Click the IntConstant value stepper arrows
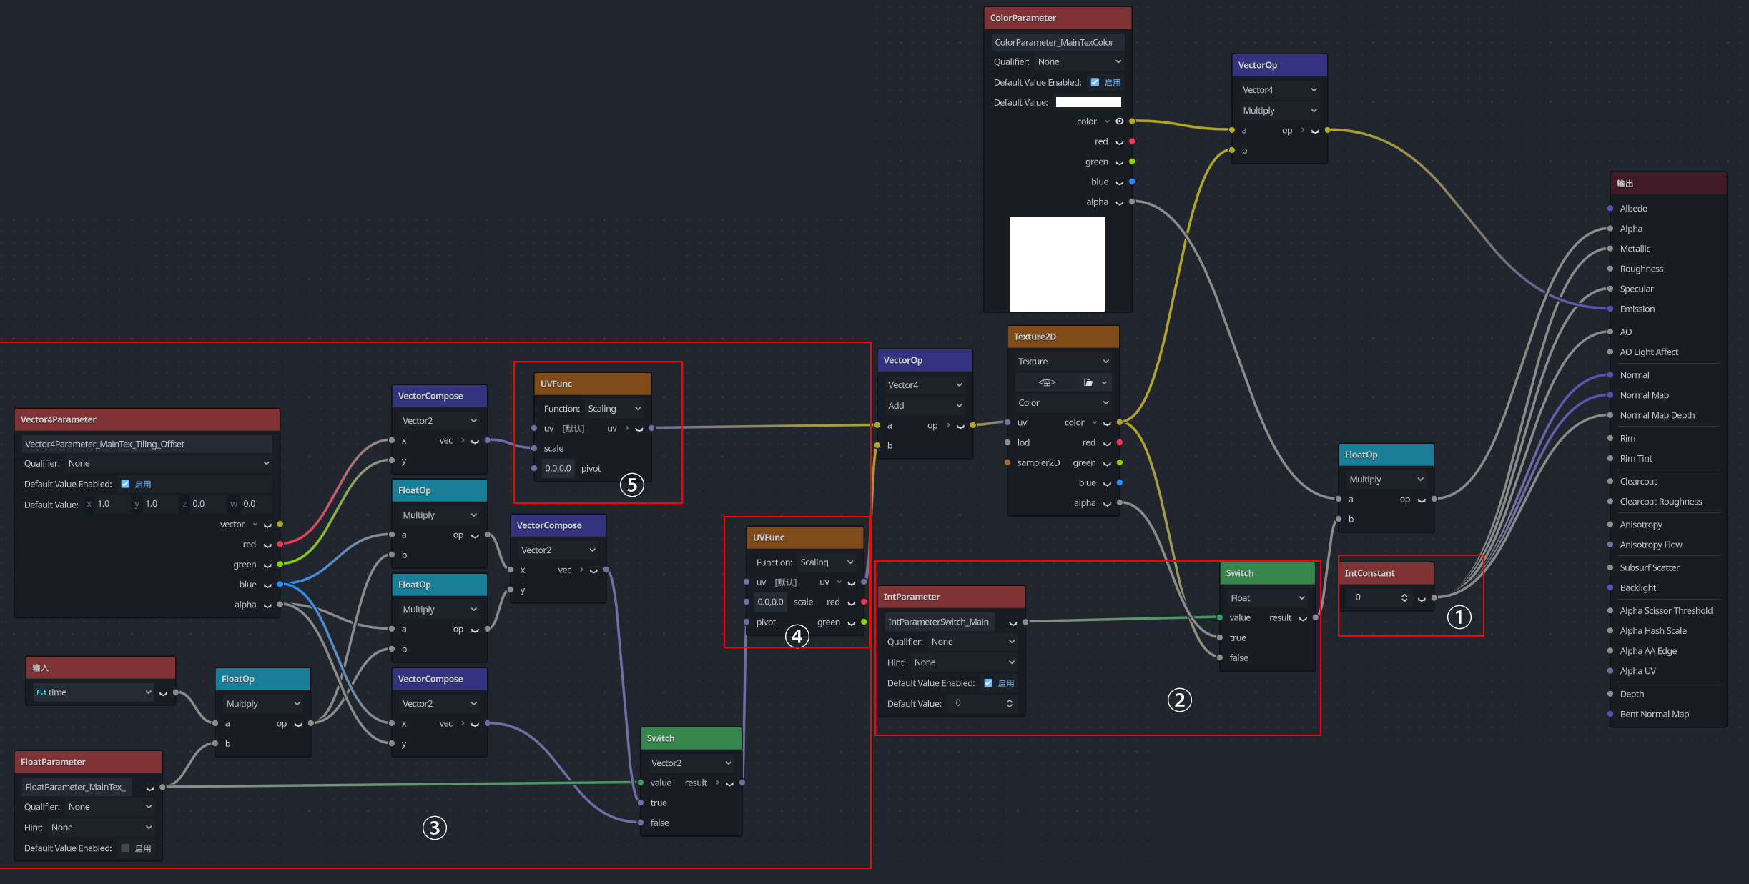The image size is (1749, 884). tap(1404, 597)
